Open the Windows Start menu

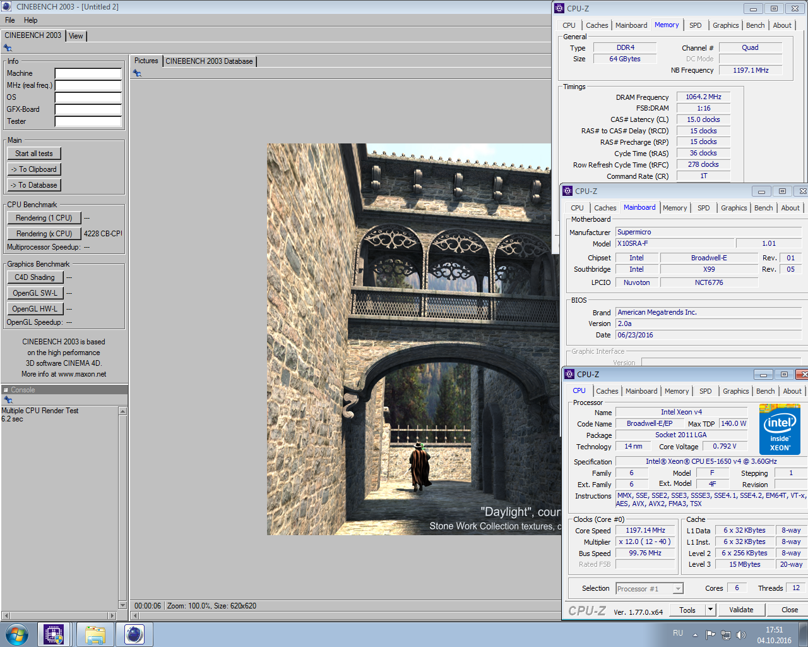click(x=17, y=634)
